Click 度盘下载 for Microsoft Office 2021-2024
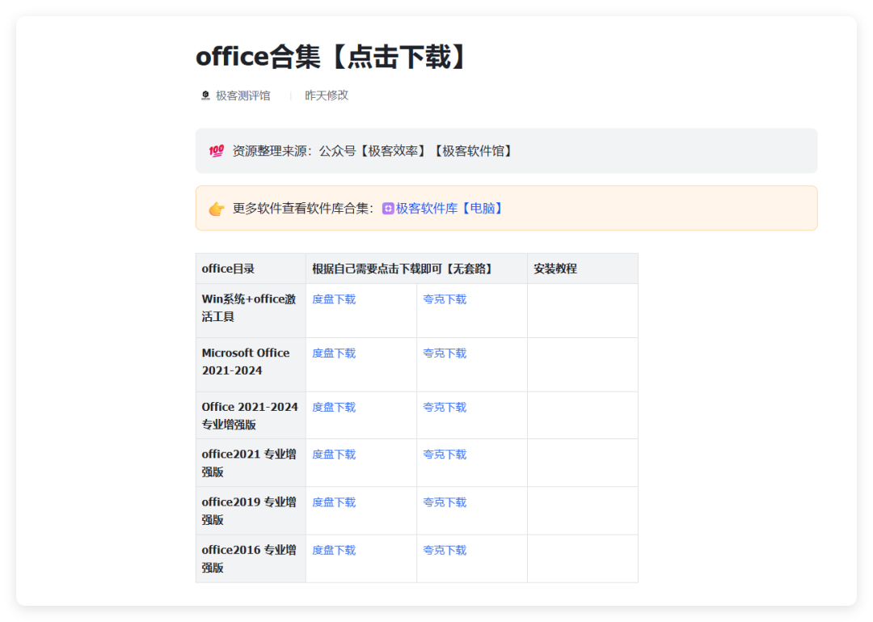This screenshot has width=873, height=622. 334,353
